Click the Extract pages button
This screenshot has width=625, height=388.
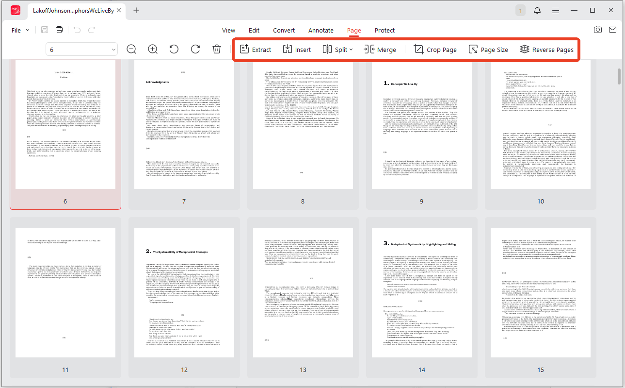pyautogui.click(x=256, y=49)
